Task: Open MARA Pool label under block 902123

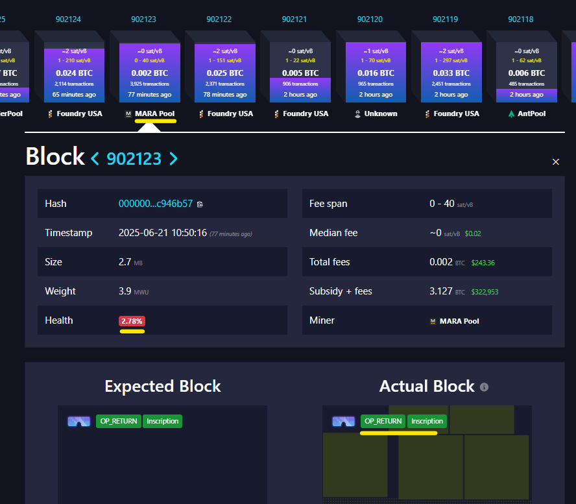Action: pyautogui.click(x=154, y=114)
